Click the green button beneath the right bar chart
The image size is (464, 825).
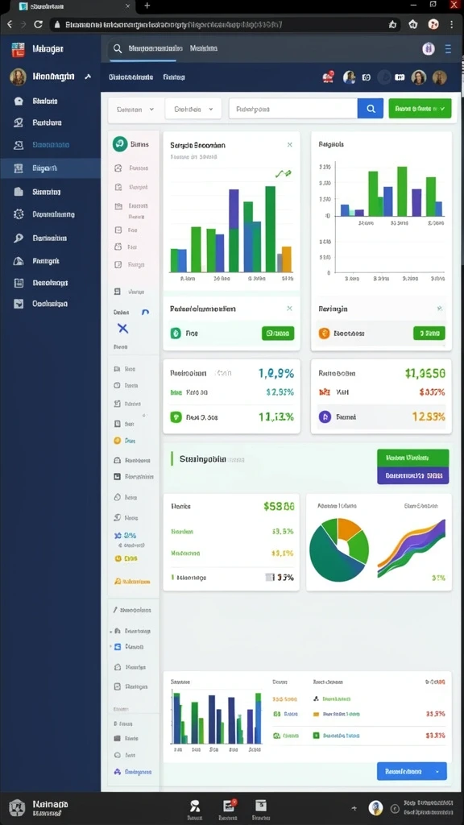coord(429,333)
